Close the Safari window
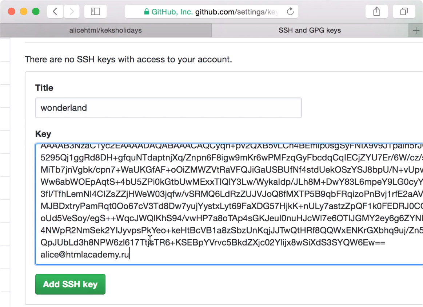Image resolution: width=423 pixels, height=307 pixels. click(x=11, y=12)
